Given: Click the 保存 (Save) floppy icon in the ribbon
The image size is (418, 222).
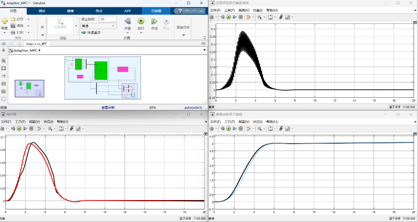Looking at the screenshot, I should coord(13,26).
